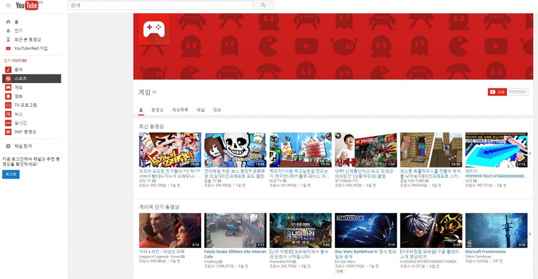
Task: Switch to the 홈 channel tab
Action: tap(141, 110)
